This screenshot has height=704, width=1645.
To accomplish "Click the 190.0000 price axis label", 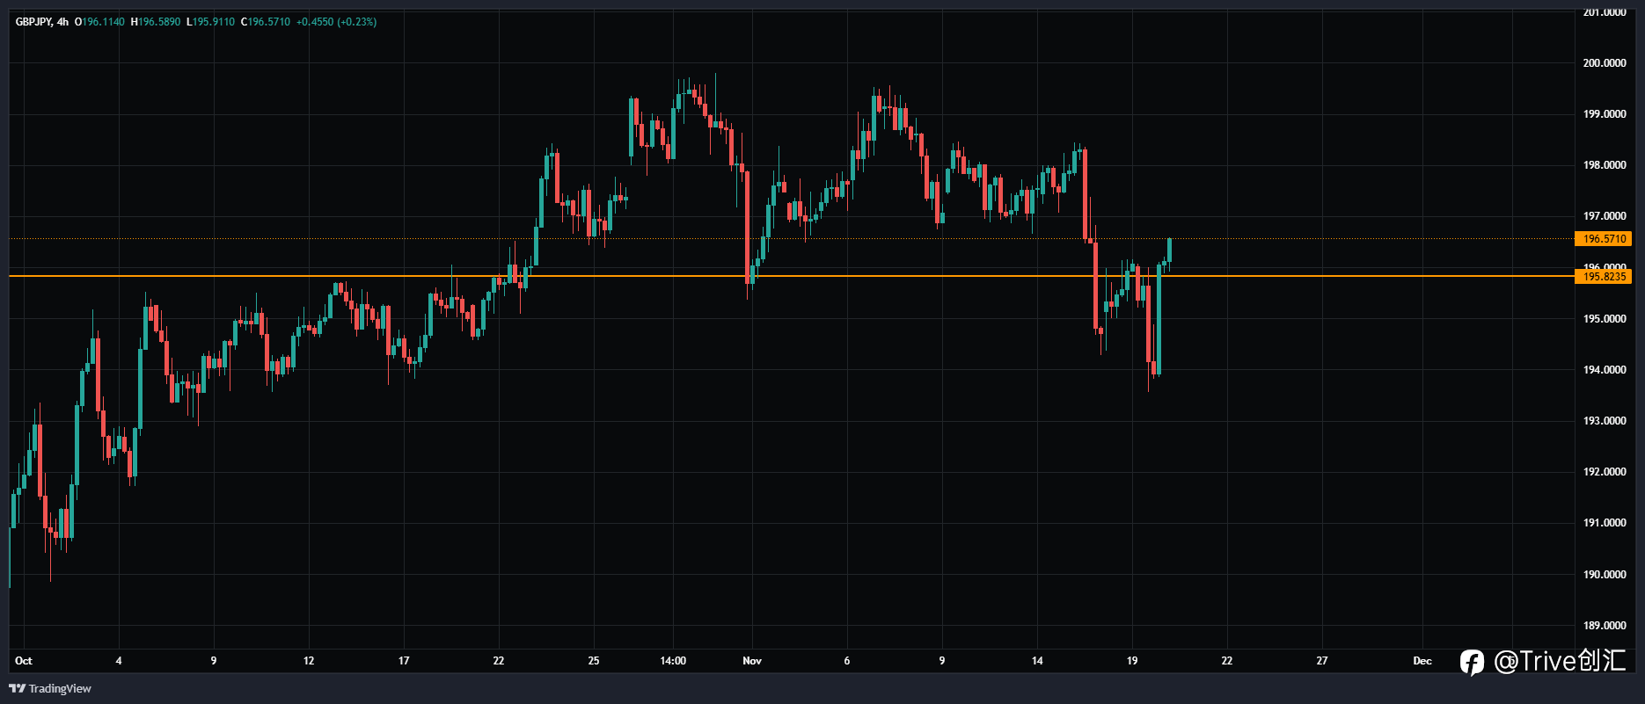I will 1605,575.
